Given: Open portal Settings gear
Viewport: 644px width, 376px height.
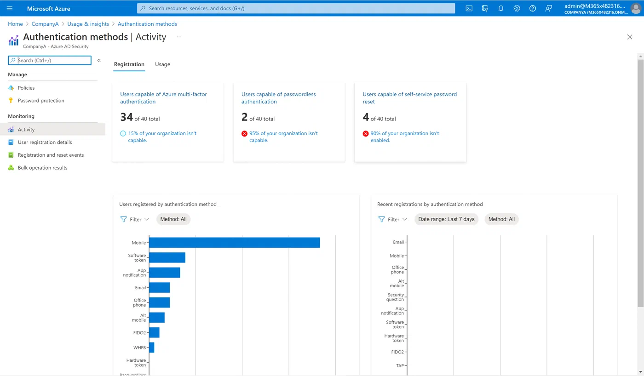Looking at the screenshot, I should [517, 8].
